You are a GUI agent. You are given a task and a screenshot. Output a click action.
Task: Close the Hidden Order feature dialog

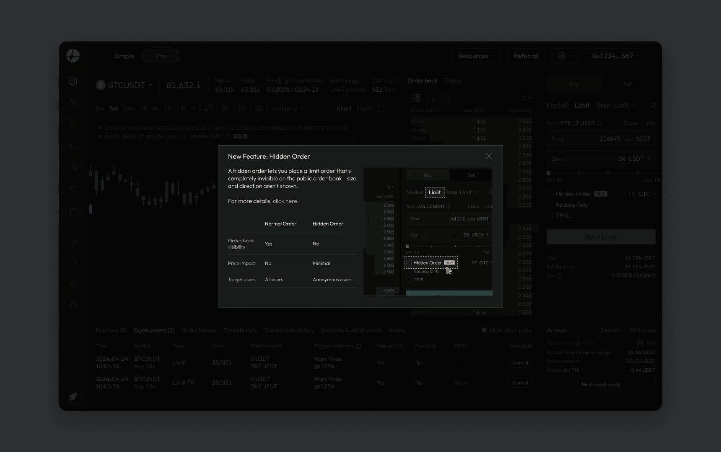[489, 156]
